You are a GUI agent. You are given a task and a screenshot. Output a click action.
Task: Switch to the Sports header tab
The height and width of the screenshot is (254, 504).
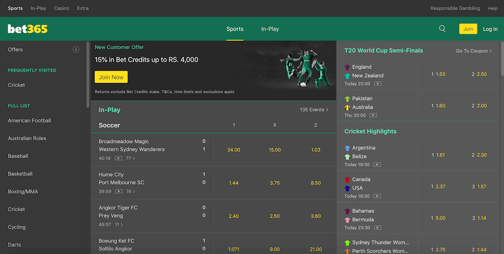click(235, 29)
